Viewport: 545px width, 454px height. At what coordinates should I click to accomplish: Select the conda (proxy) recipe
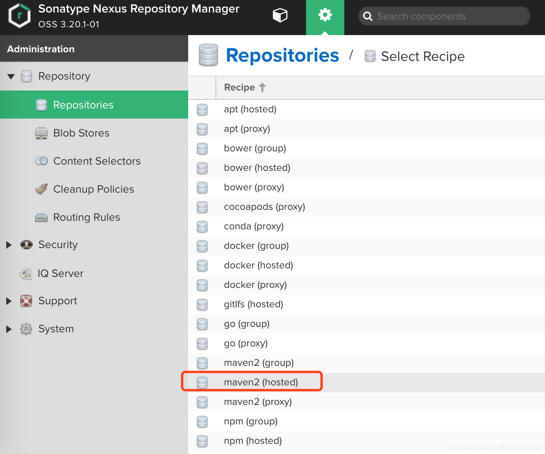tap(367, 226)
